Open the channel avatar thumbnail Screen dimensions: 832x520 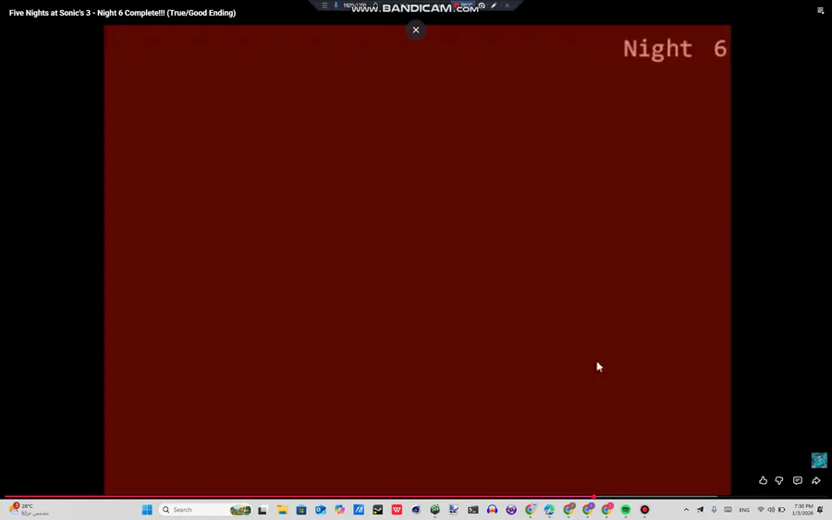(819, 460)
